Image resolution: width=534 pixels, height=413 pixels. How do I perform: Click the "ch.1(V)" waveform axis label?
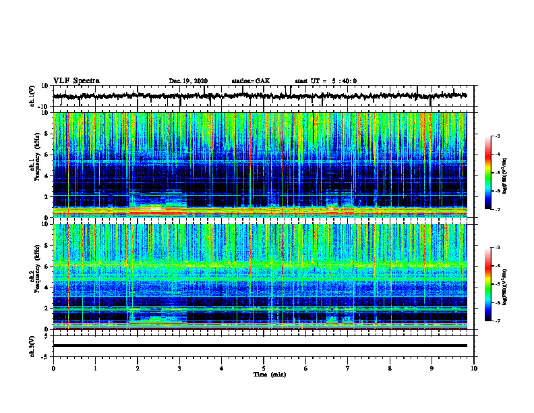pos(32,96)
